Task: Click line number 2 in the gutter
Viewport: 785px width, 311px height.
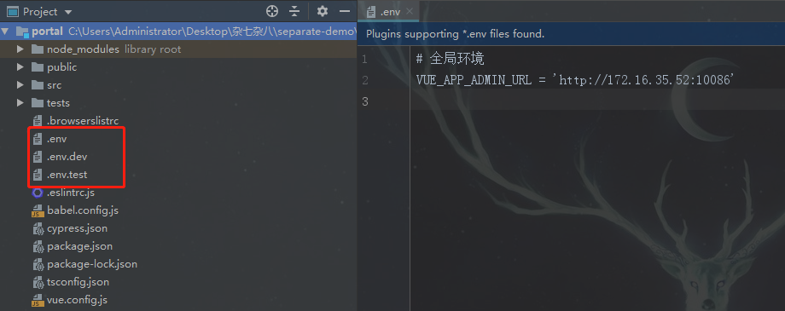Action: [x=364, y=80]
